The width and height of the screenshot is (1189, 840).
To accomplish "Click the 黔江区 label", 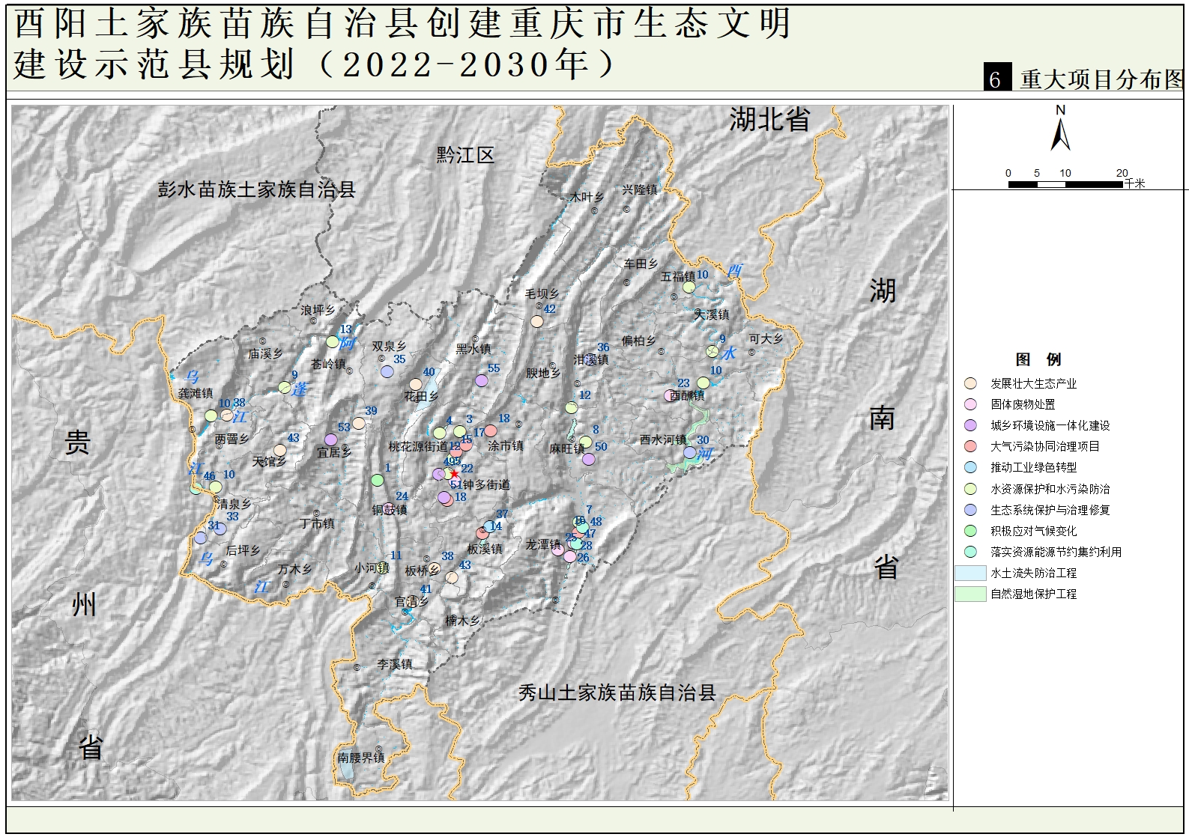I will pyautogui.click(x=465, y=155).
